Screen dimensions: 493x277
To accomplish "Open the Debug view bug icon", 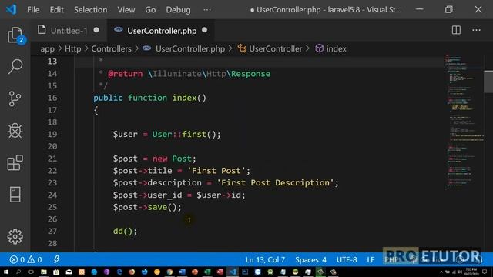I will (x=15, y=130).
